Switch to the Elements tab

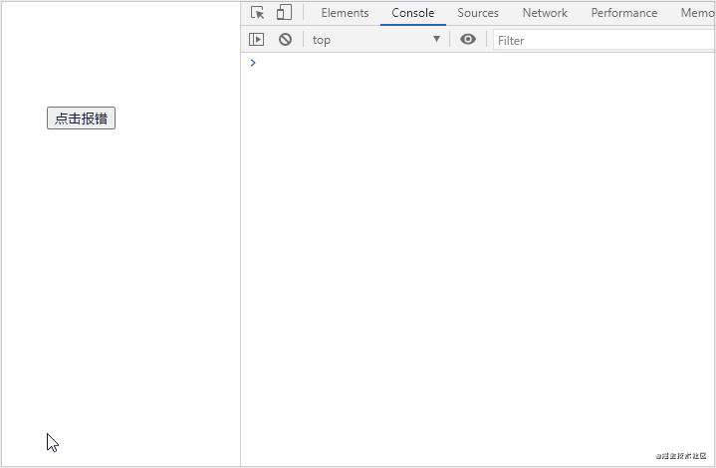[x=345, y=13]
